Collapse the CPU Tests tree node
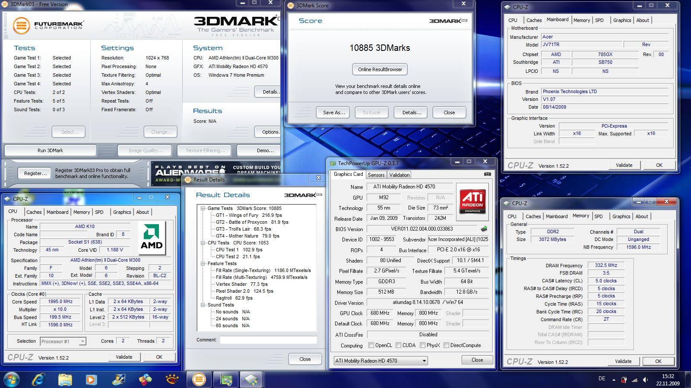Screen dimensions: 691x388 coord(203,243)
